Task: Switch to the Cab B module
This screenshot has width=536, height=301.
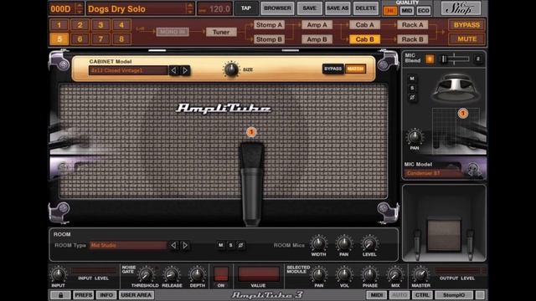Action: coord(364,39)
